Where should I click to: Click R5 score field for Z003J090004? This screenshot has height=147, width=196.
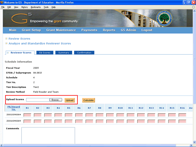coord(69,115)
